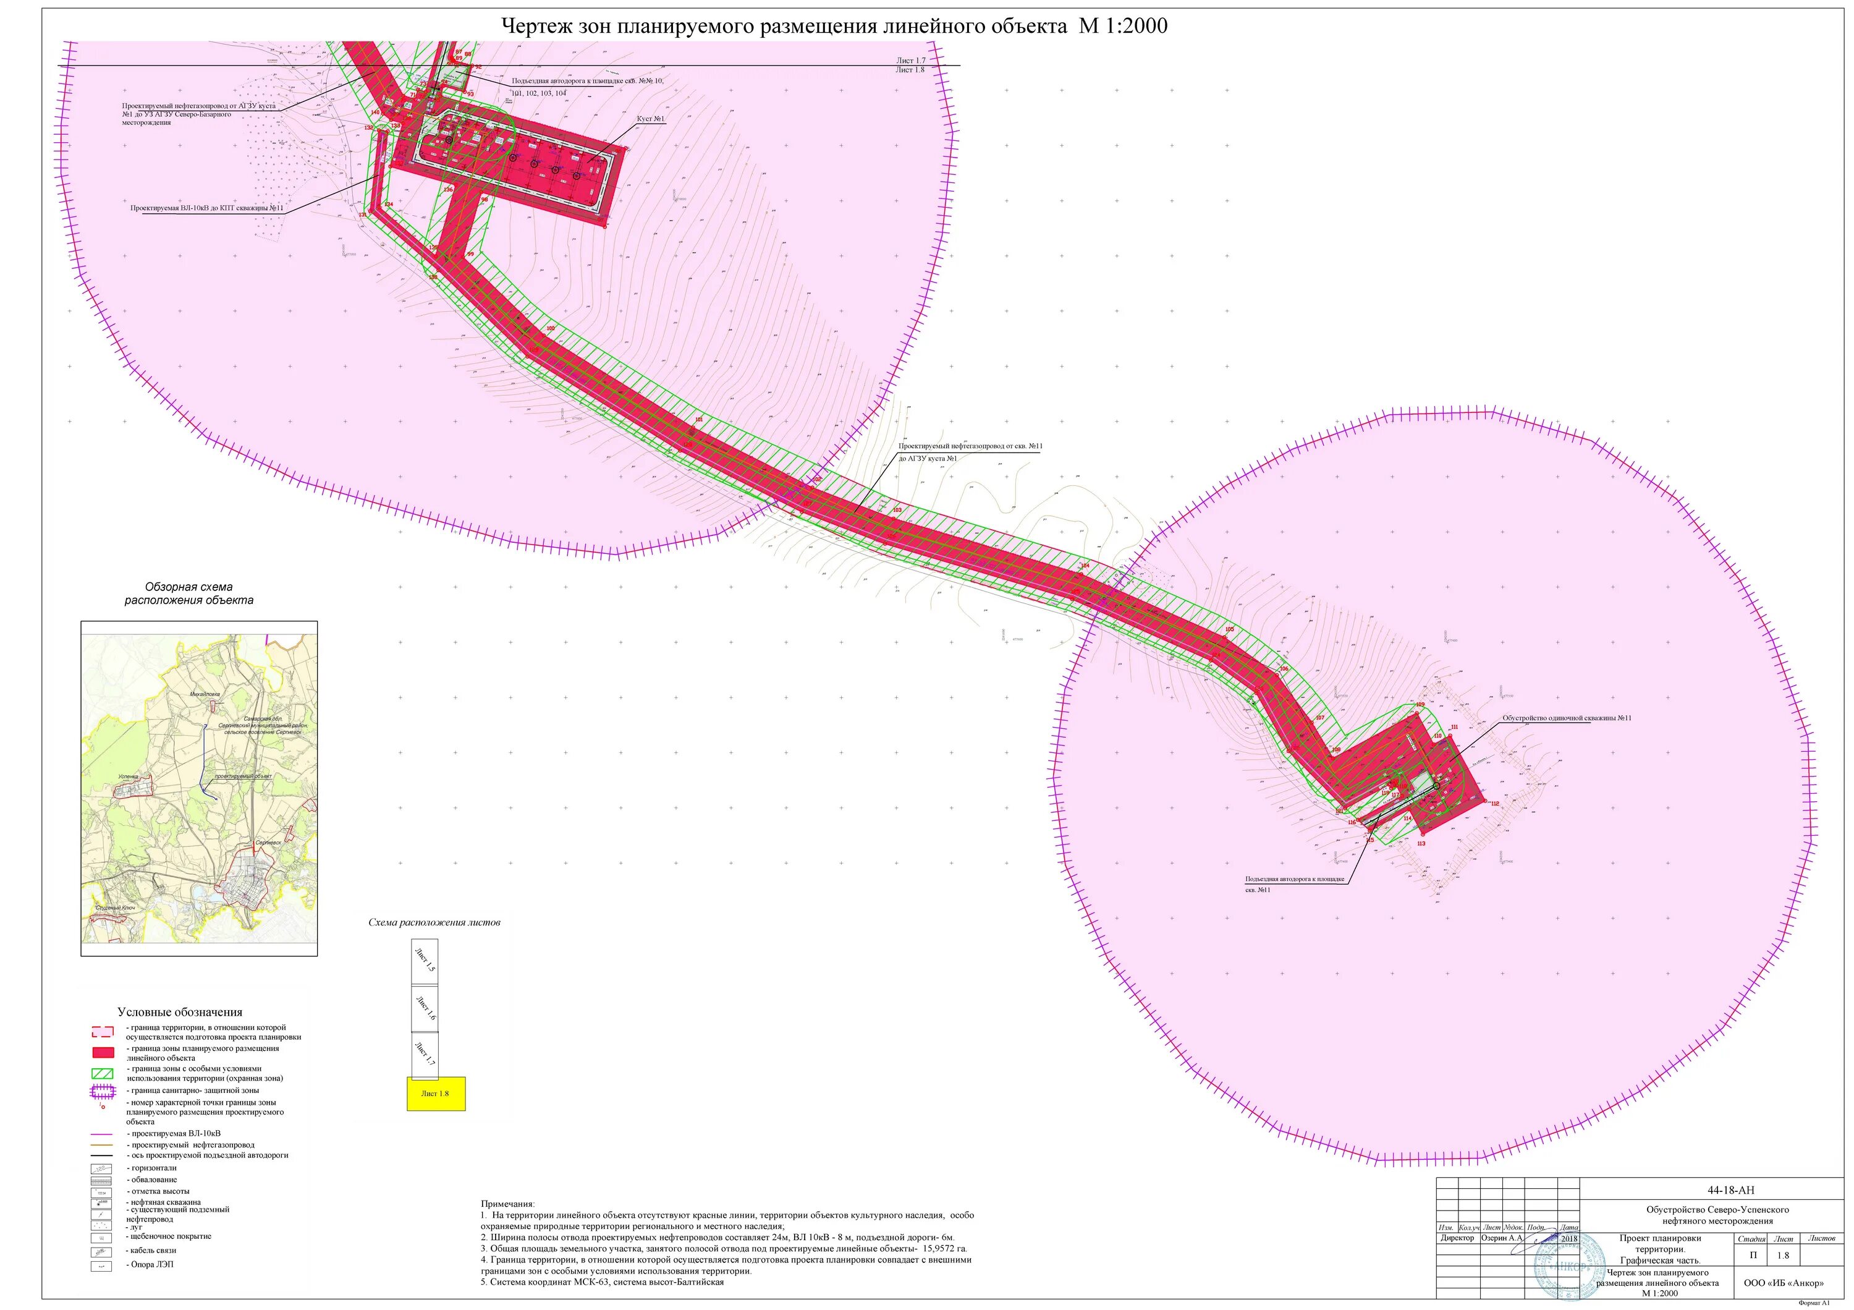Click the Лист 1.5 box in sheet scheme
Image resolution: width=1854 pixels, height=1310 pixels.
pos(425,962)
